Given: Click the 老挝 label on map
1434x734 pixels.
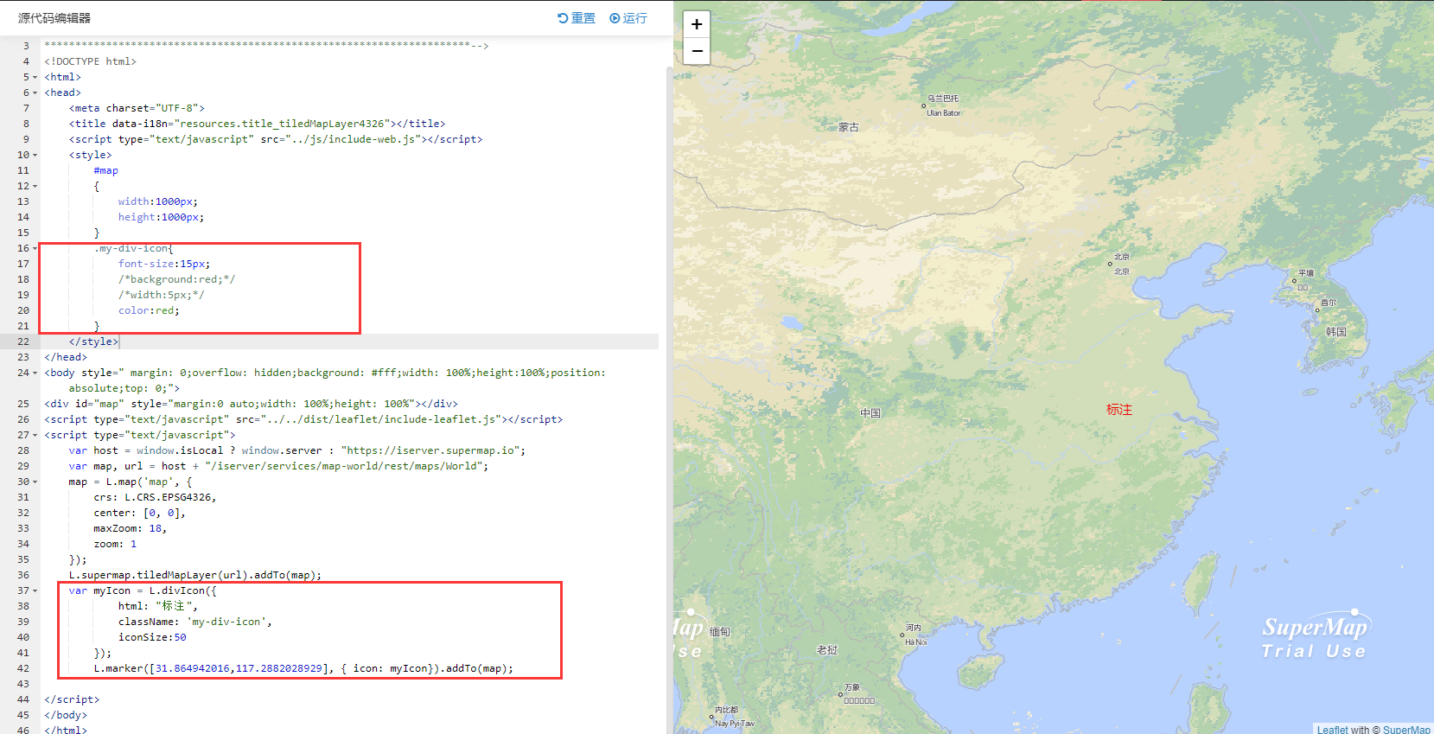Looking at the screenshot, I should [827, 650].
